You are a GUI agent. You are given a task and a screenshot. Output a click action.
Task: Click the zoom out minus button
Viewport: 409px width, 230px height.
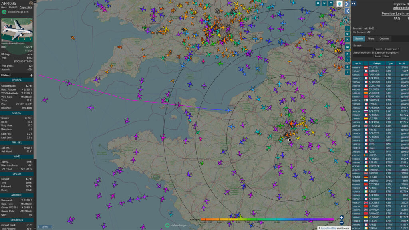coord(342,223)
